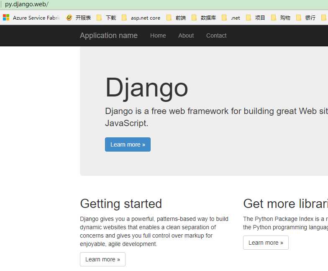328x271 pixels.
Task: Click the folder icon beside 前端
Action: pos(169,18)
